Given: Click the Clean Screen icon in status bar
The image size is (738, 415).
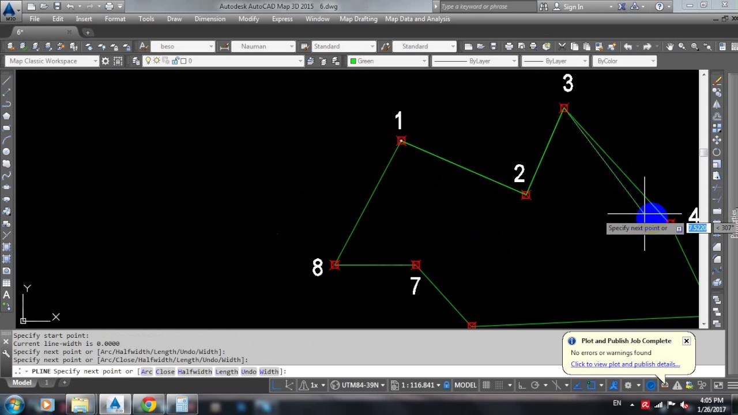Looking at the screenshot, I should [x=719, y=385].
